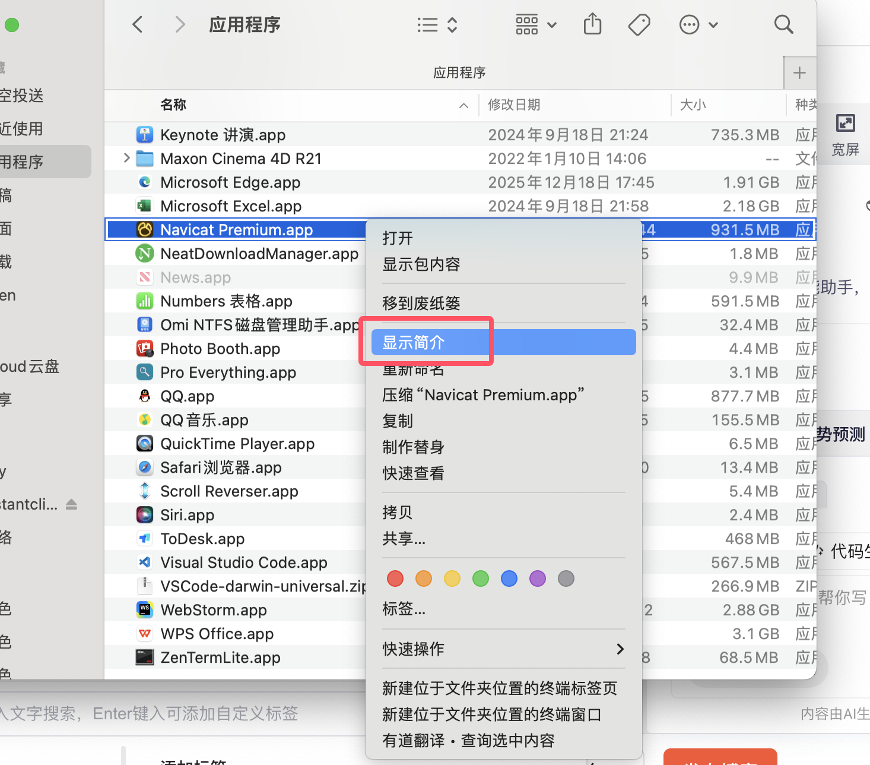Select the Keynote 讲演.app icon
870x765 pixels.
145,135
